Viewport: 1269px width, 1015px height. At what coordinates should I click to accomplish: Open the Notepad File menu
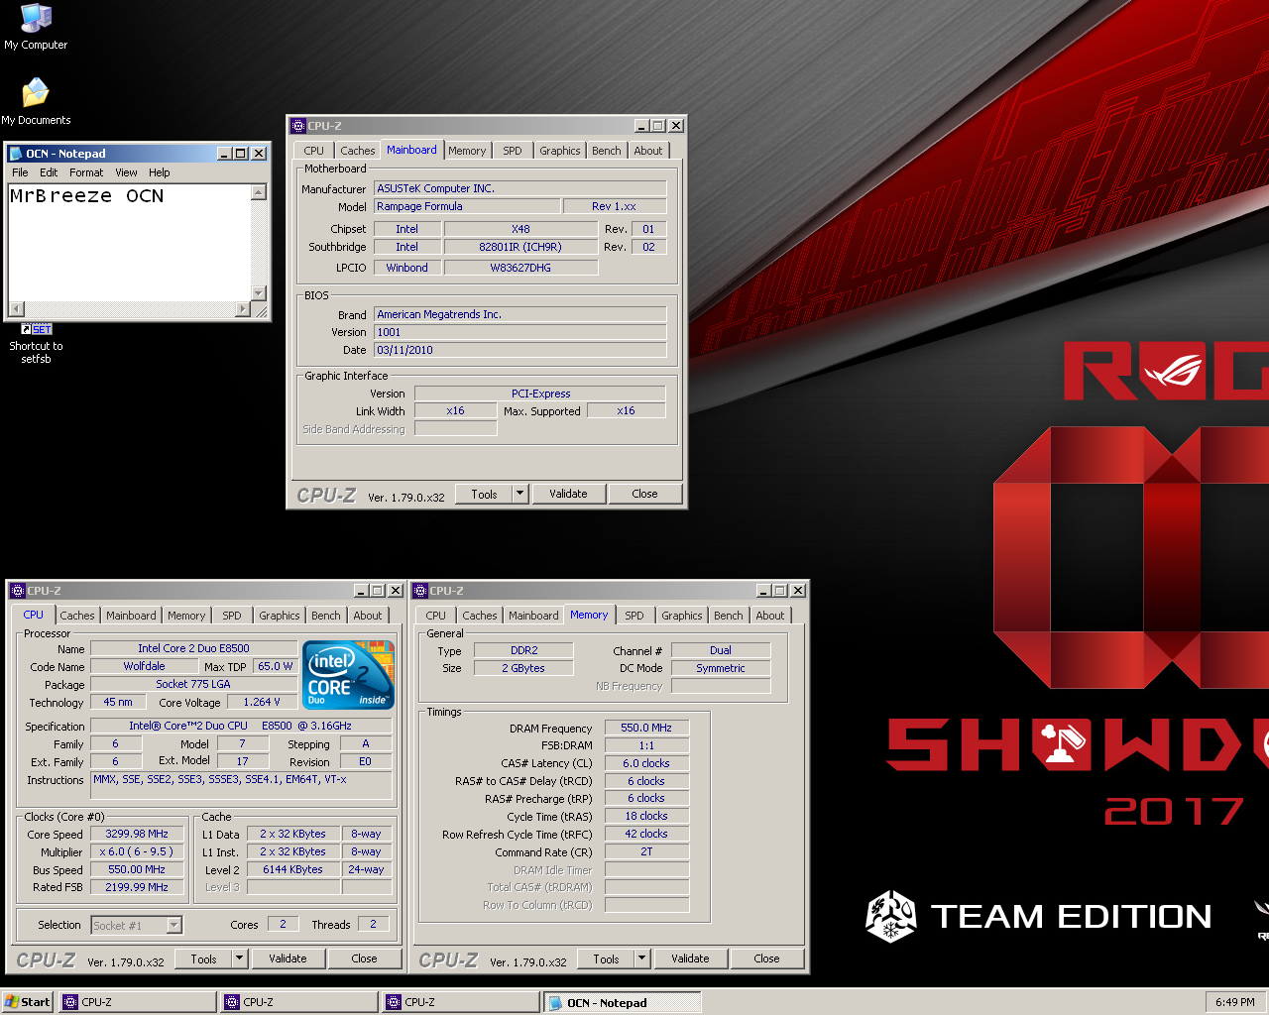[x=20, y=172]
